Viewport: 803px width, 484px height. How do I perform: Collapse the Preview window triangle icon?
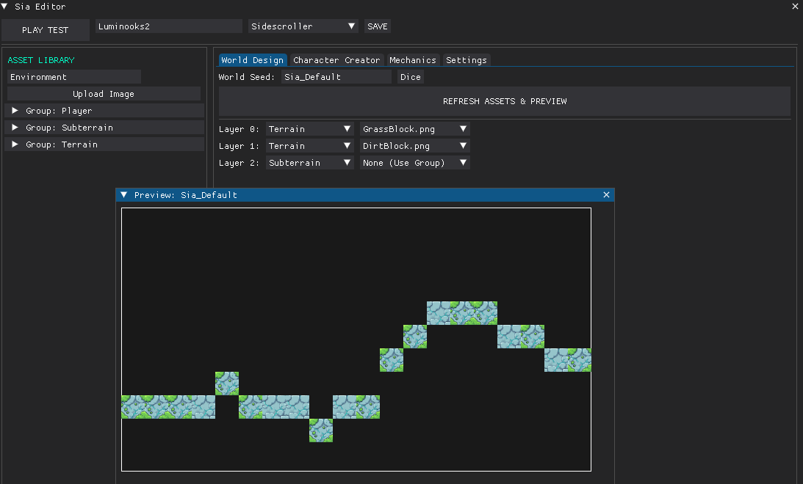tap(124, 195)
